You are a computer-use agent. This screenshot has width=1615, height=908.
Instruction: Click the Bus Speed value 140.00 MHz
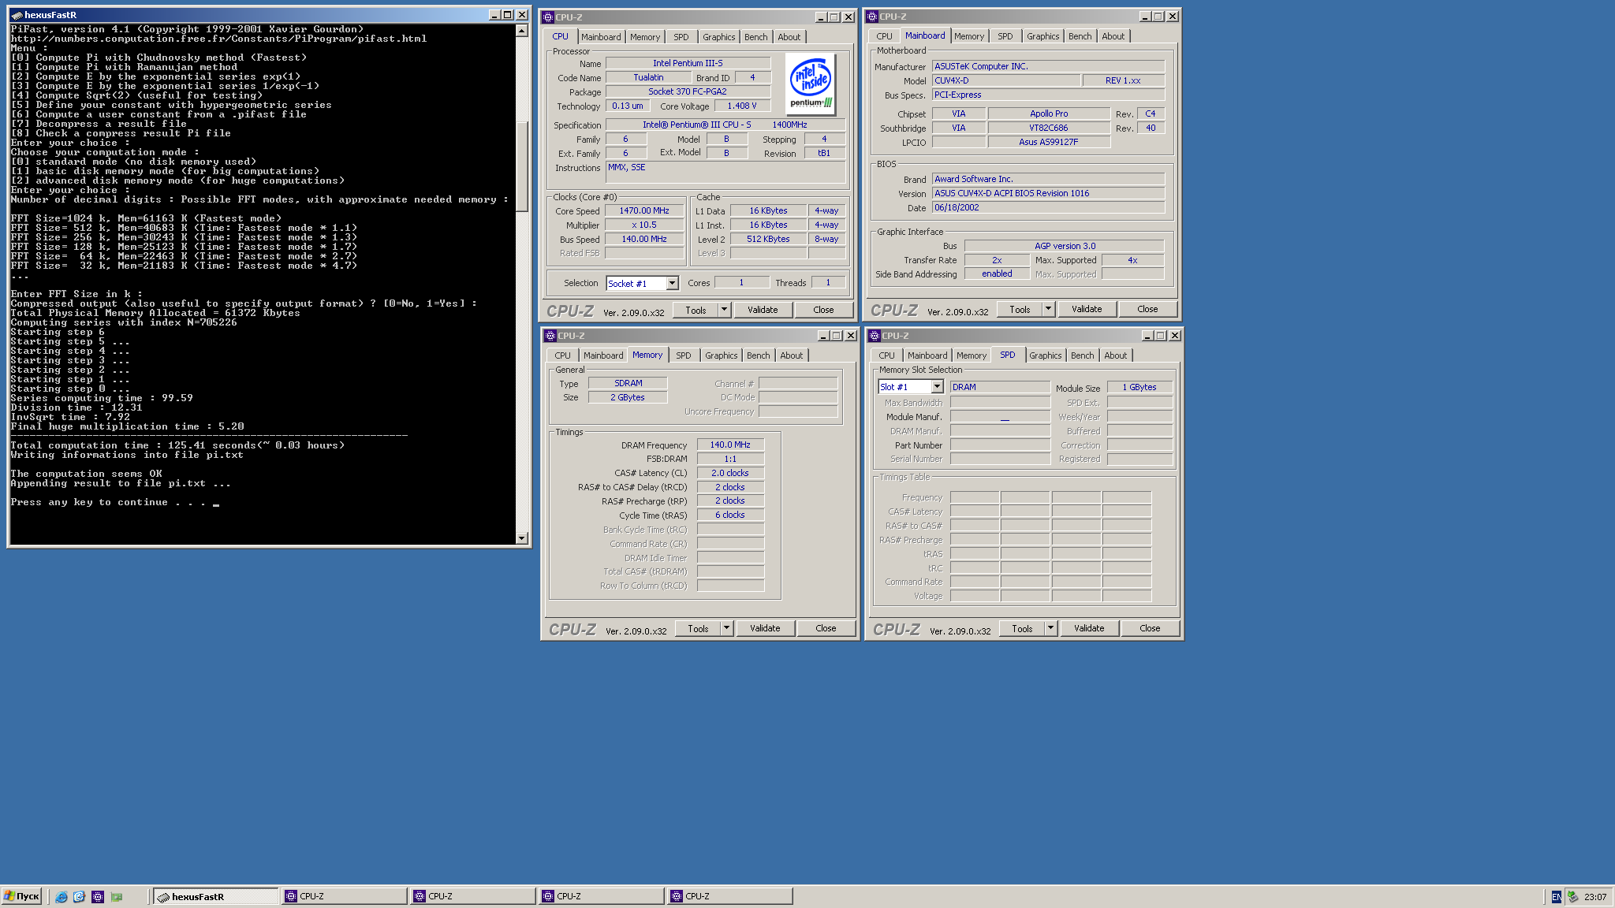tap(644, 240)
